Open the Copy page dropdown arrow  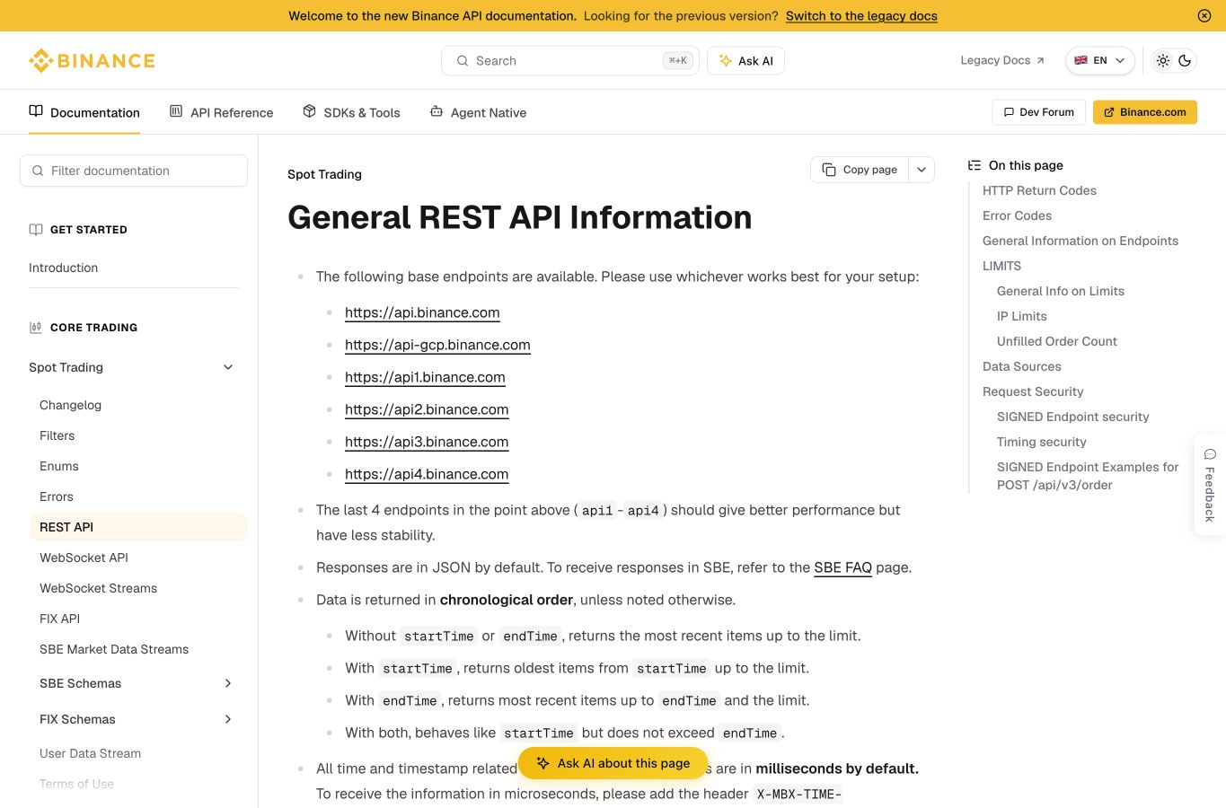click(922, 170)
